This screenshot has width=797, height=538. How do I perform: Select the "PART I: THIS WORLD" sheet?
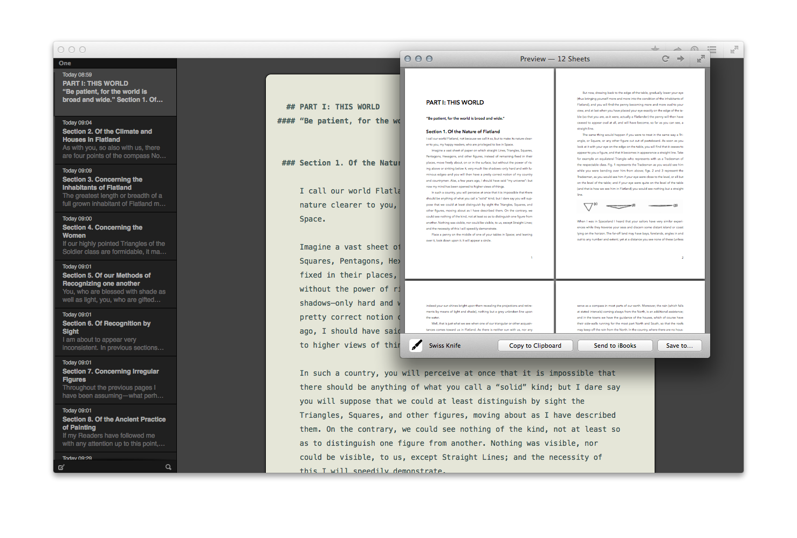(x=115, y=92)
